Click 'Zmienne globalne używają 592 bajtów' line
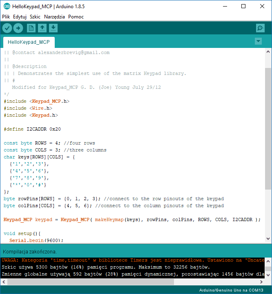This screenshot has width=272, height=294. click(x=133, y=274)
